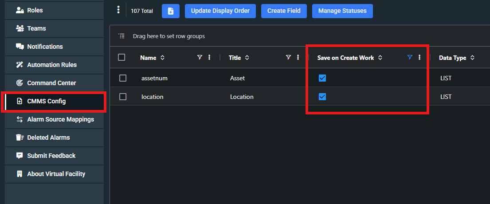The height and width of the screenshot is (204, 490).
Task: Open the active Save on Create Work filter
Action: (410, 57)
